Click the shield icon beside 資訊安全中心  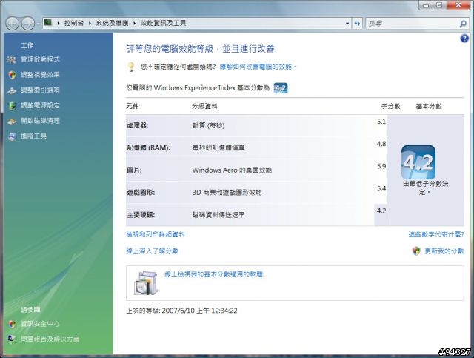(12, 324)
